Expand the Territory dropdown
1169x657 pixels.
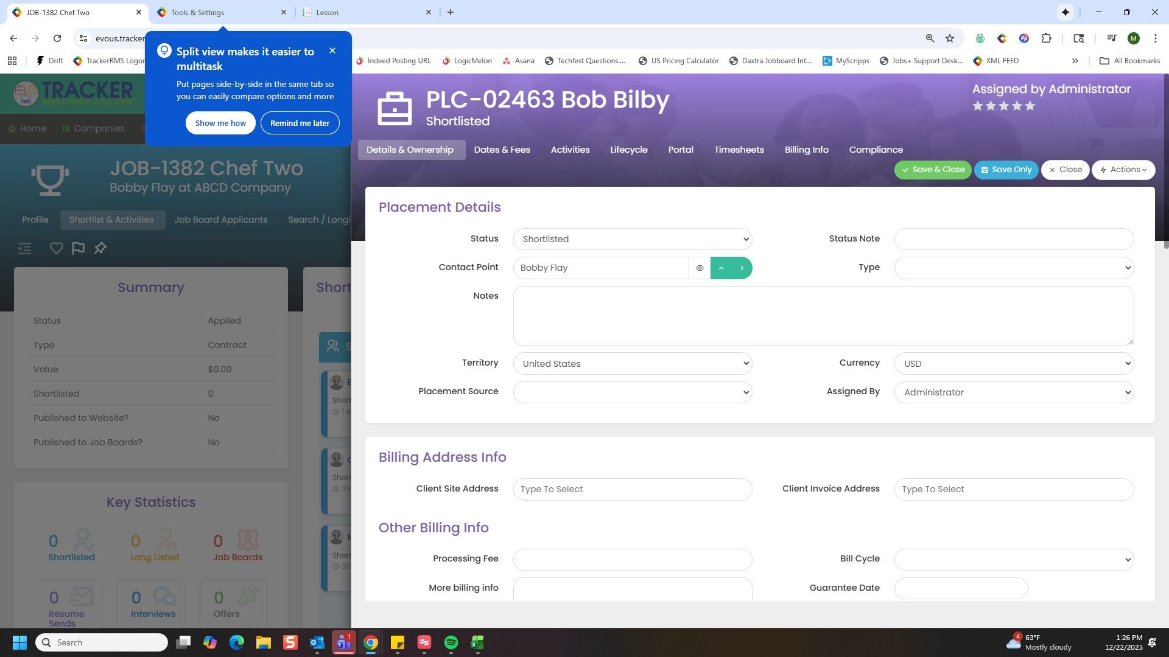pos(632,364)
